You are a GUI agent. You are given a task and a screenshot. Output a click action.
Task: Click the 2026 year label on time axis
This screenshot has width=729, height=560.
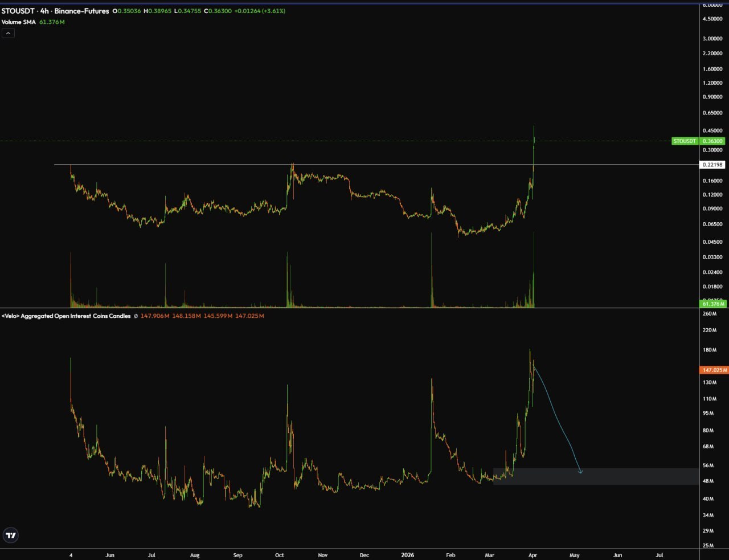coord(407,555)
